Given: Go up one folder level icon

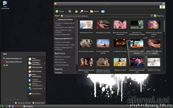Looking at the screenshot, I should coord(76,11).
